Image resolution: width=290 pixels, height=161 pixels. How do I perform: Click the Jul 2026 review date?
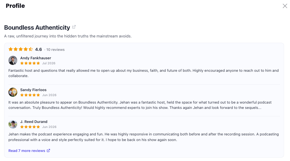[49, 63]
